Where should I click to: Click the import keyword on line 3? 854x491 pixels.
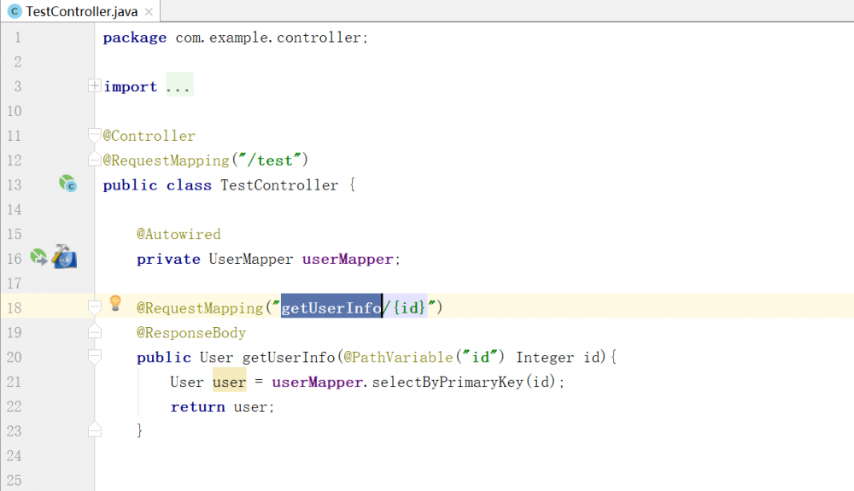click(x=130, y=86)
